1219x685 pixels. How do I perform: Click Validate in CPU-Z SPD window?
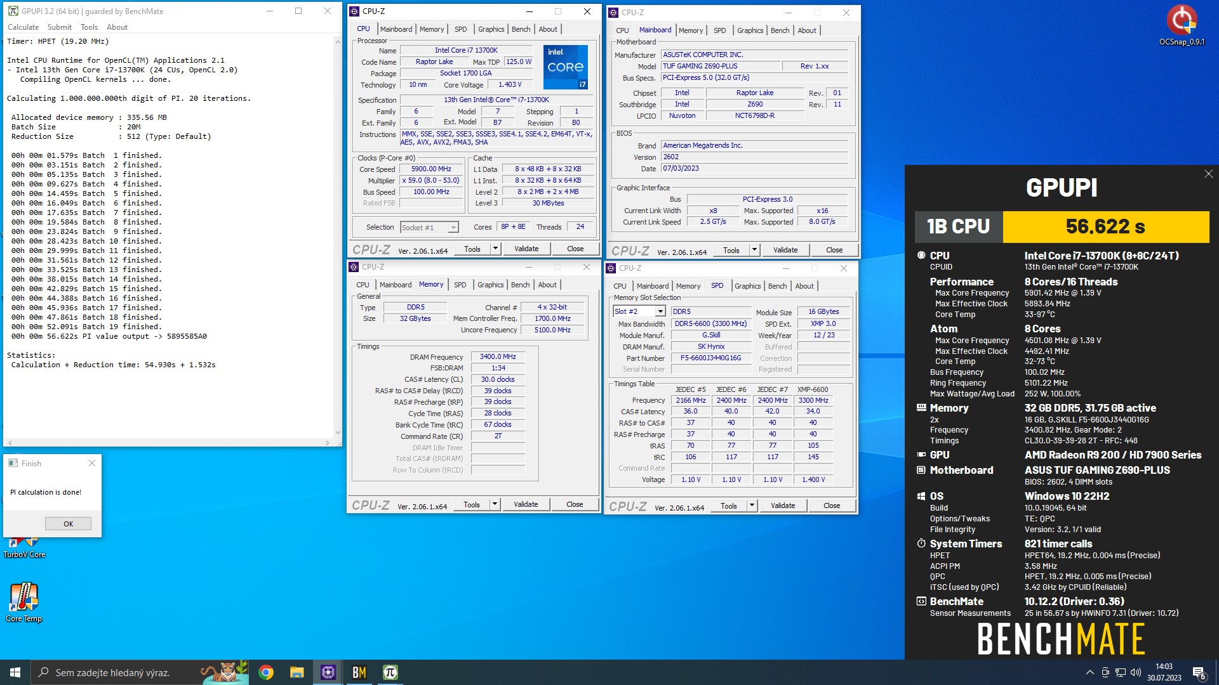tap(783, 506)
